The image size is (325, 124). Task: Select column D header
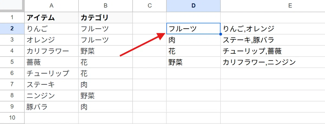tap(193, 6)
